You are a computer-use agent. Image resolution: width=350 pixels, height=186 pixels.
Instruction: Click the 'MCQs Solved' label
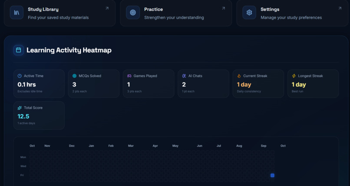[x=90, y=76]
